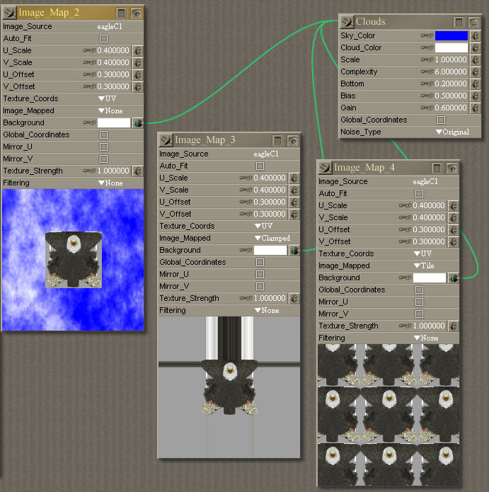Image resolution: width=489 pixels, height=492 pixels.
Task: Open Texture_Coords UV dropdown in Image_Map_3
Action: point(264,226)
